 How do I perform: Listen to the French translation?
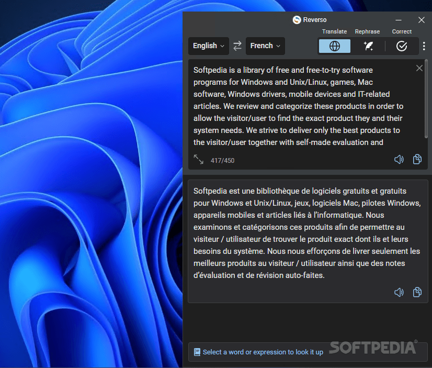tap(399, 292)
